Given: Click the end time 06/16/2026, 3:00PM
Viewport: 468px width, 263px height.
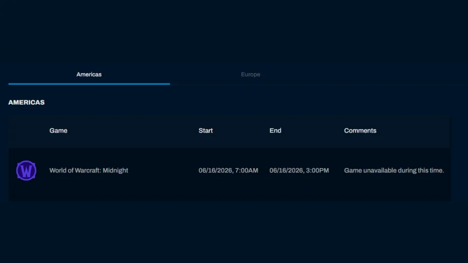Looking at the screenshot, I should 299,170.
